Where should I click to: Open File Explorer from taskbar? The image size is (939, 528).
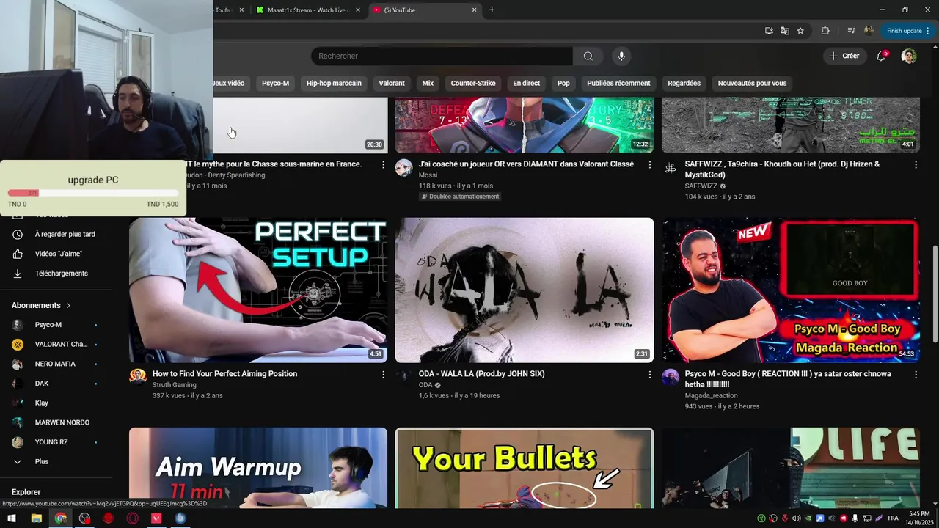(36, 518)
